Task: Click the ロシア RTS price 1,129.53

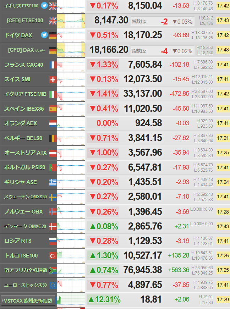Action: (x=145, y=241)
